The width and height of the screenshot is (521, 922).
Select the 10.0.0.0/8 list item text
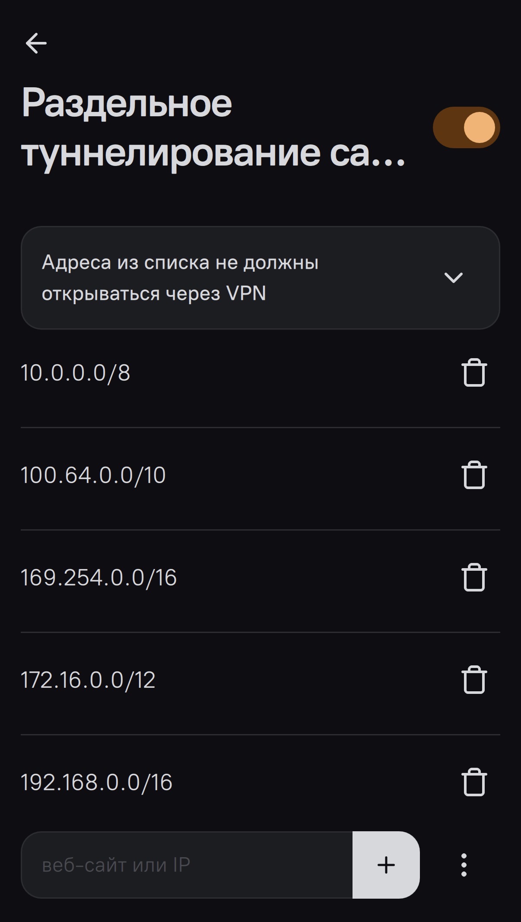(76, 373)
